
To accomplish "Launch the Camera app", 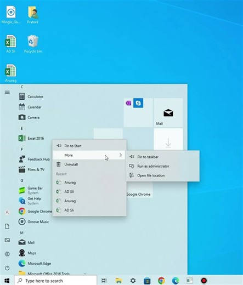I will [29, 117].
